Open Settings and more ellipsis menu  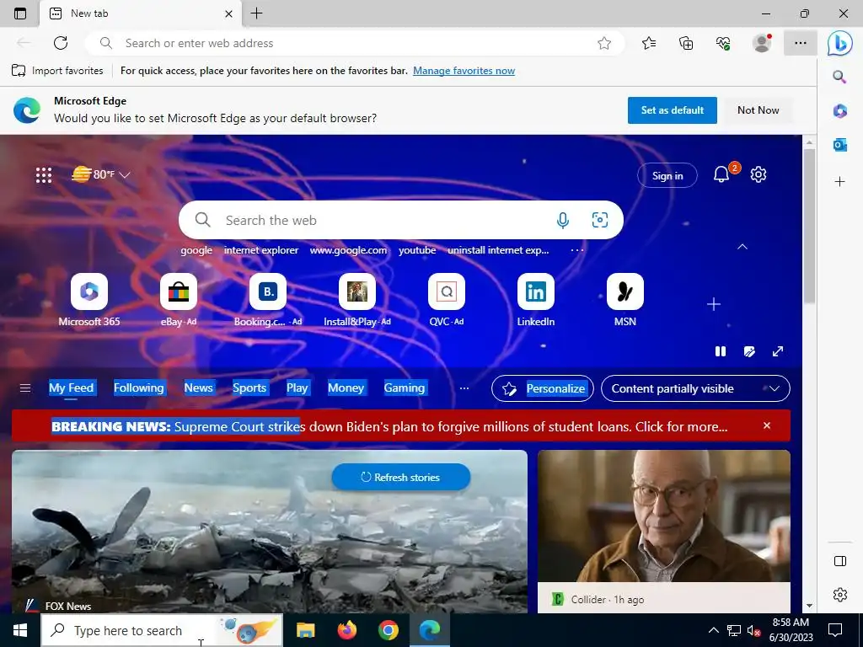tap(801, 43)
